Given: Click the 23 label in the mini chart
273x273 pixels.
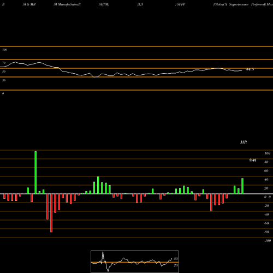Looking at the screenshot, I should click(x=176, y=265).
